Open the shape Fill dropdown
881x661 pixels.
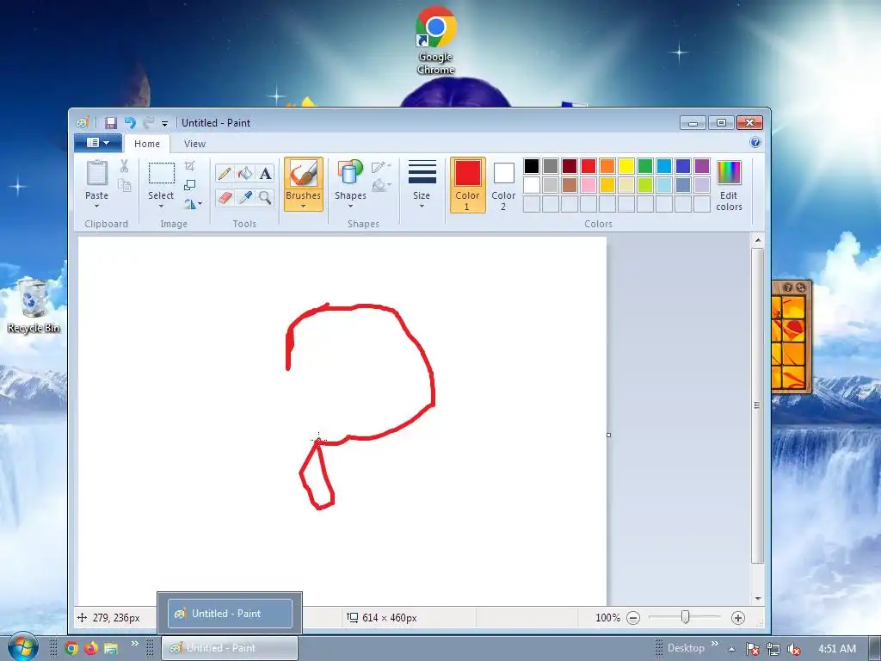tap(381, 185)
